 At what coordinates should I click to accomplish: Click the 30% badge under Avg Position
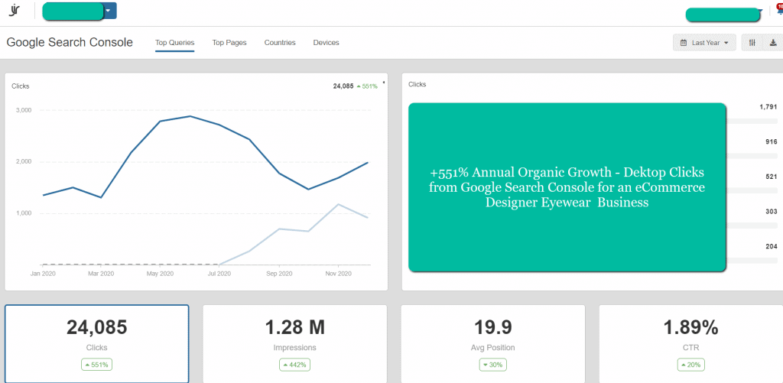point(493,365)
